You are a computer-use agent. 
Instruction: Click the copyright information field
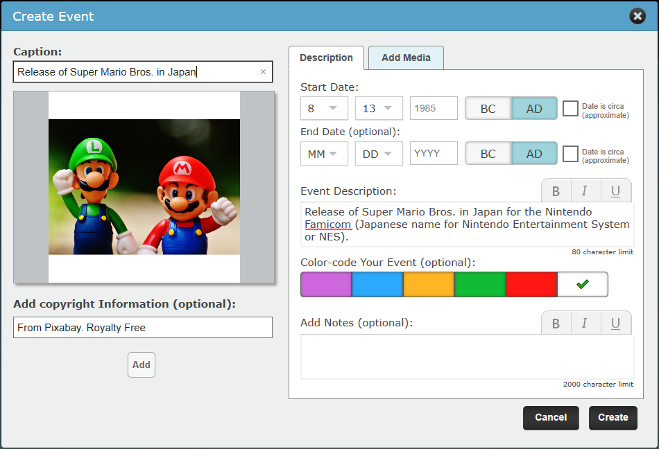point(143,327)
